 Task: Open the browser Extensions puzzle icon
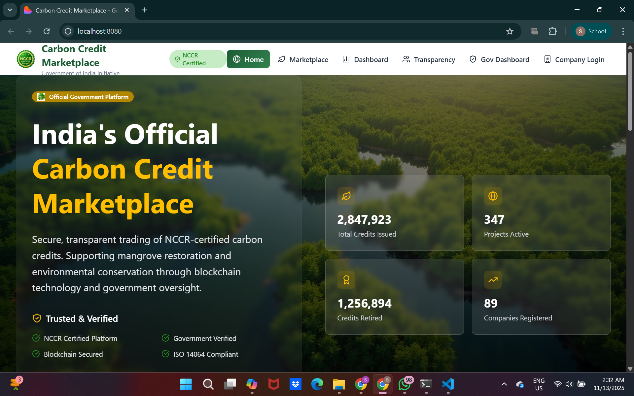coord(552,31)
